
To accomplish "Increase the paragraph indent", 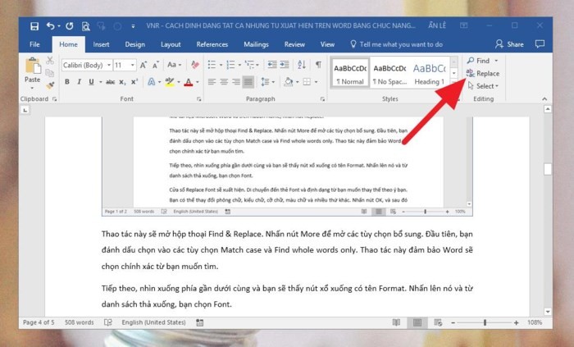I will click(285, 65).
